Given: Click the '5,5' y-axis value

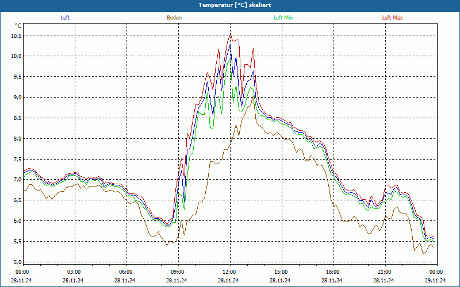Looking at the screenshot, I should (18, 242).
